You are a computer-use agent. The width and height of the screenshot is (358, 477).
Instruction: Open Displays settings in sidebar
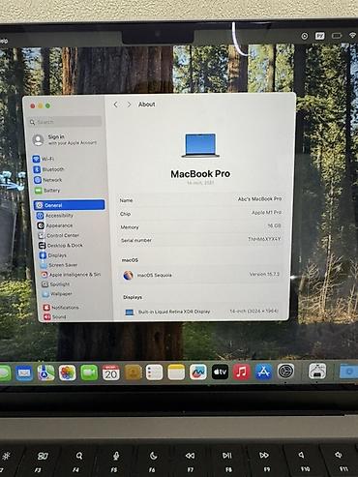53,255
